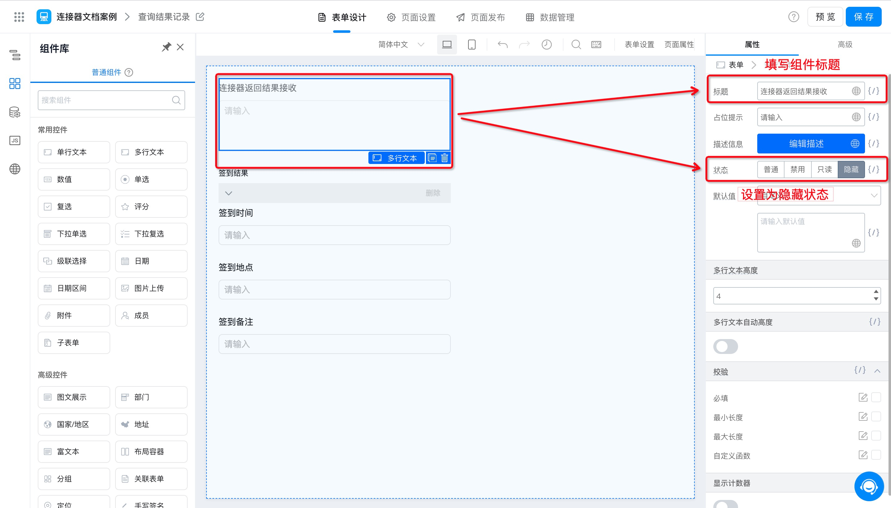Click the 保存 button
The height and width of the screenshot is (508, 891).
point(863,17)
